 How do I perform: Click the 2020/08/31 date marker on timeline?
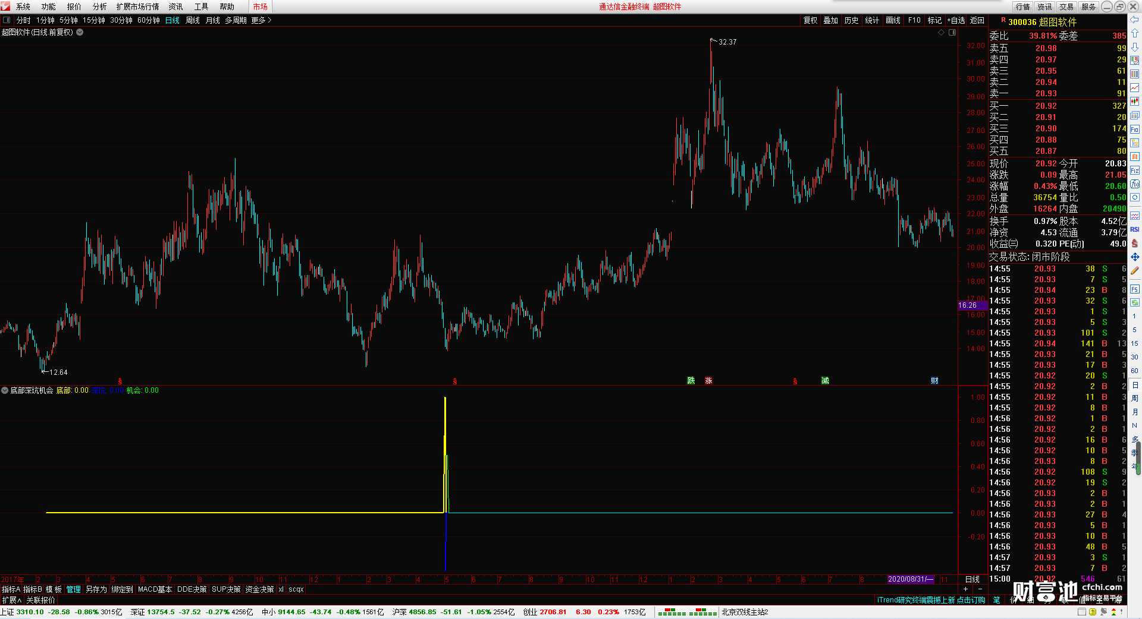click(911, 579)
